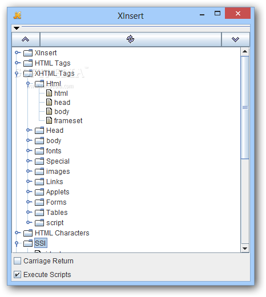Image resolution: width=266 pixels, height=297 pixels.
Task: Select the Forms folder icon
Action: [39, 202]
